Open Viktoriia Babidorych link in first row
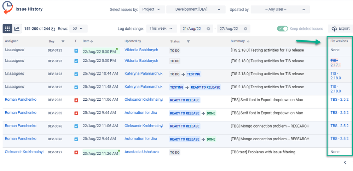 [141, 50]
